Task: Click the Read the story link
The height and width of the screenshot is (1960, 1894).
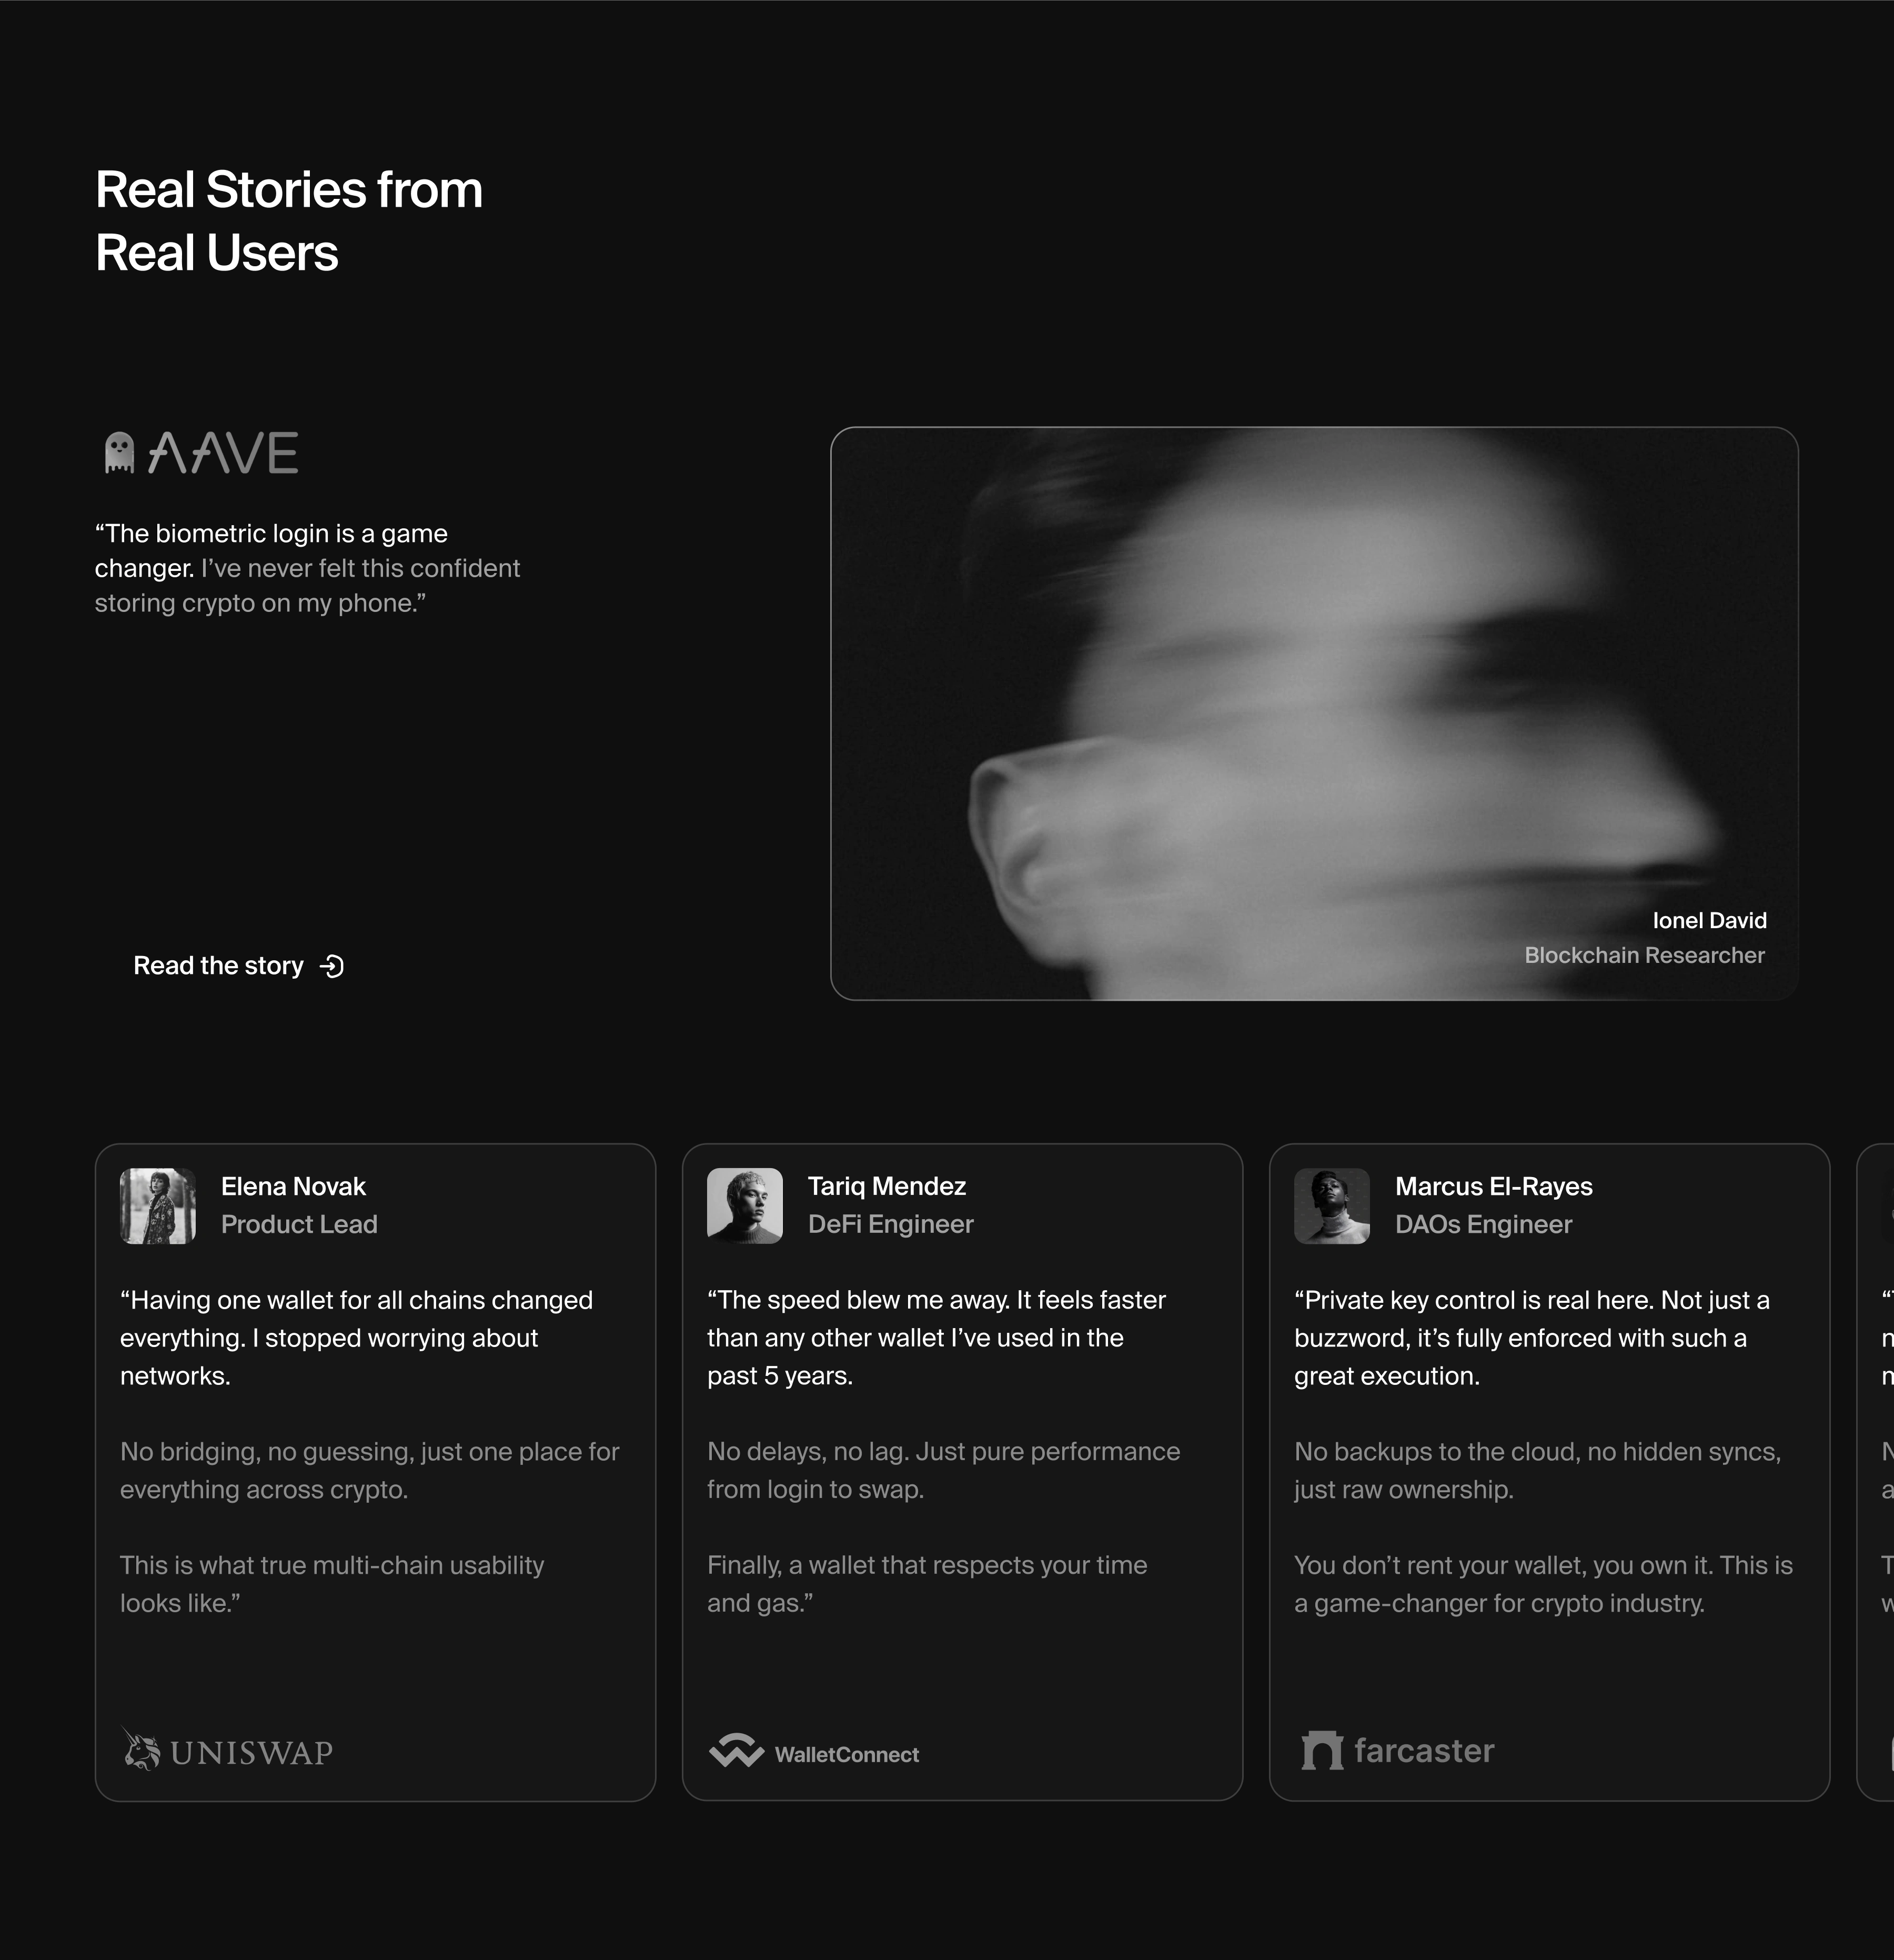Action: pyautogui.click(x=218, y=966)
